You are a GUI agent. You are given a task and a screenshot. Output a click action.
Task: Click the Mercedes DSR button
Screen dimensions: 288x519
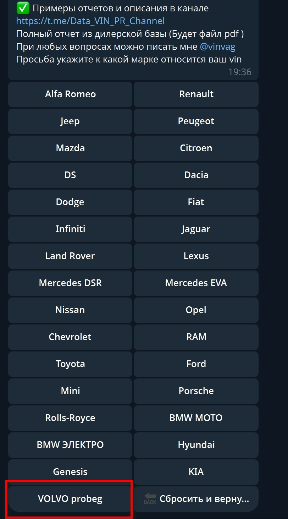pyautogui.click(x=70, y=283)
